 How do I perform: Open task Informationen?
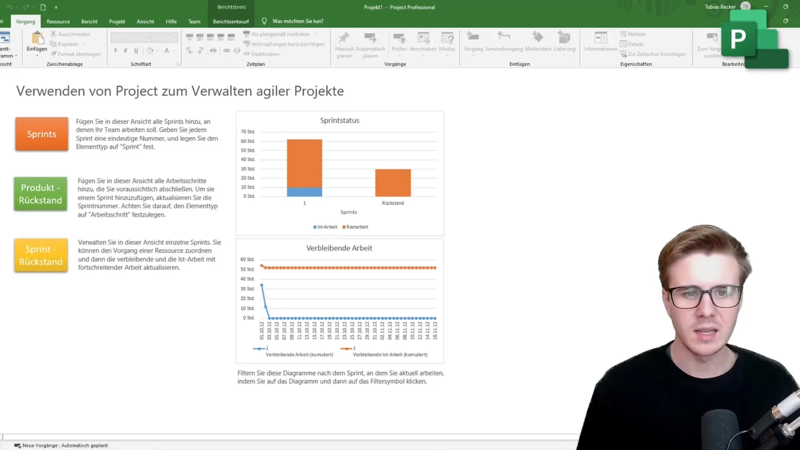(x=600, y=42)
